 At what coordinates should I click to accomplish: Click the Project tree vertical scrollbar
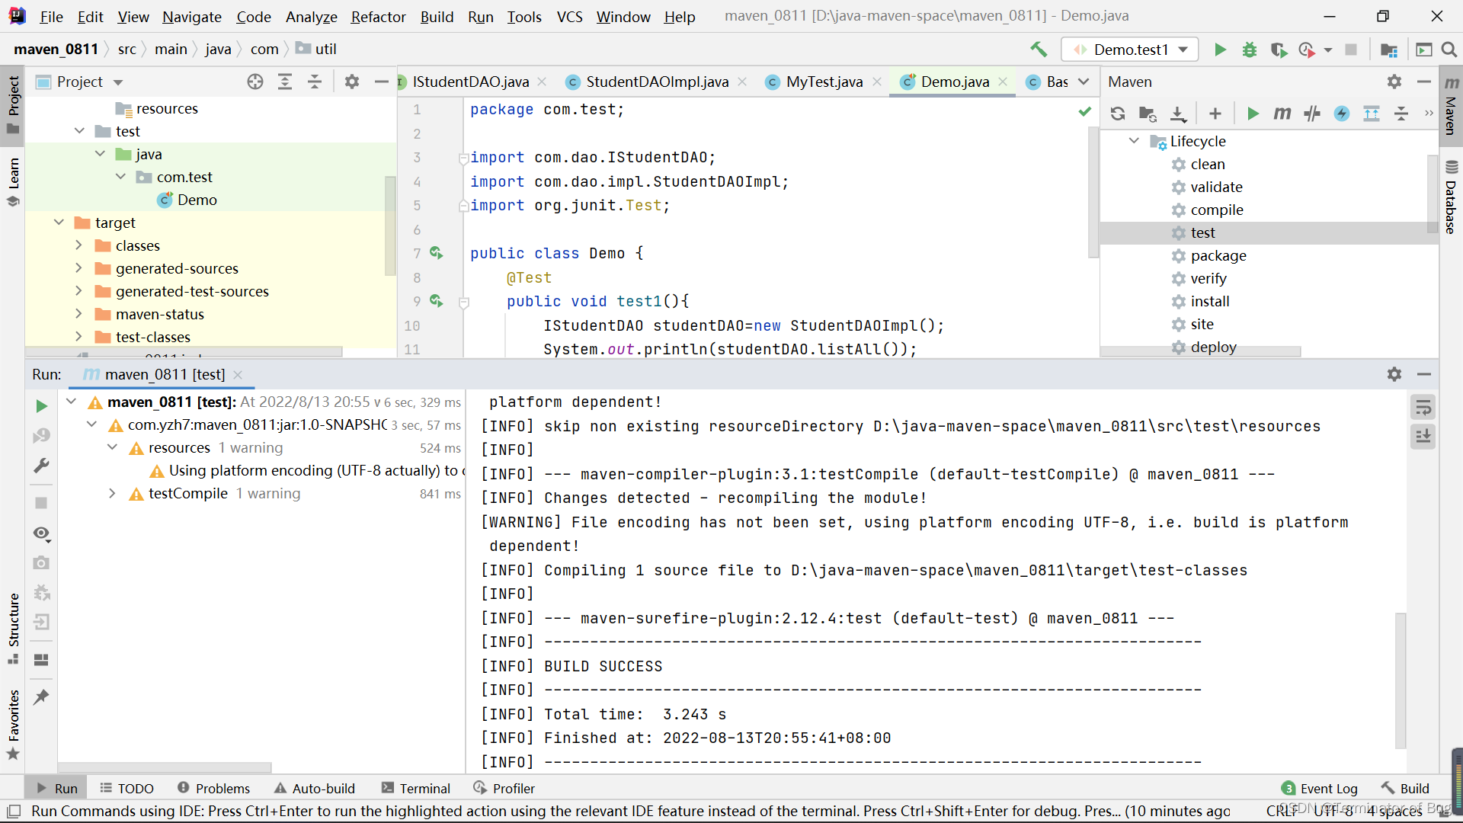(390, 225)
